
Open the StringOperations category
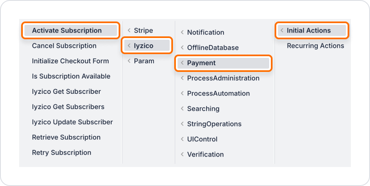[214, 124]
